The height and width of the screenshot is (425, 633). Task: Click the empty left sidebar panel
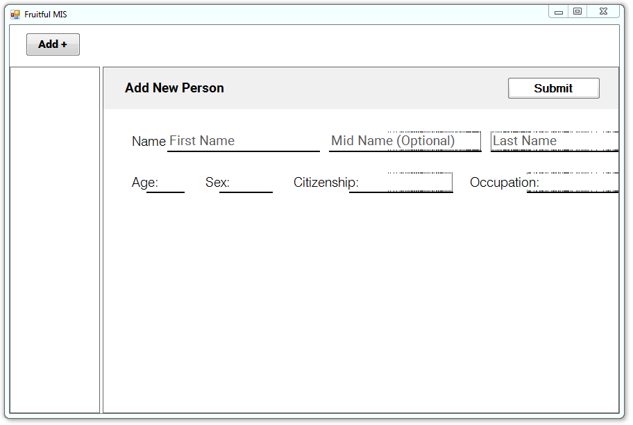pos(55,240)
